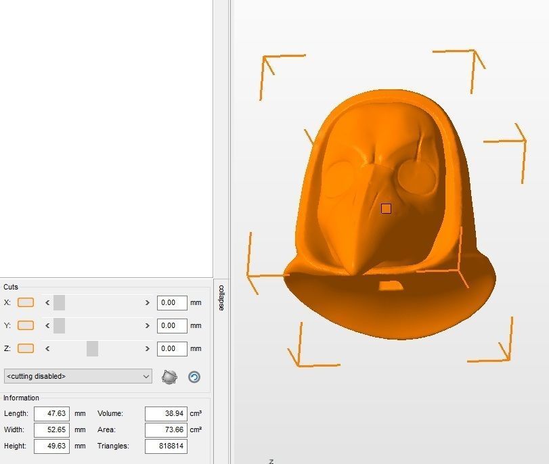Click the collapse panel tab
549x464 pixels.
click(x=221, y=298)
